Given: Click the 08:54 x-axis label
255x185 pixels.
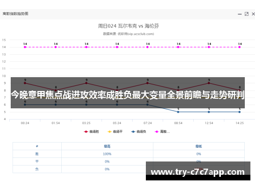Looking at the screenshot, I should pyautogui.click(x=178, y=123).
